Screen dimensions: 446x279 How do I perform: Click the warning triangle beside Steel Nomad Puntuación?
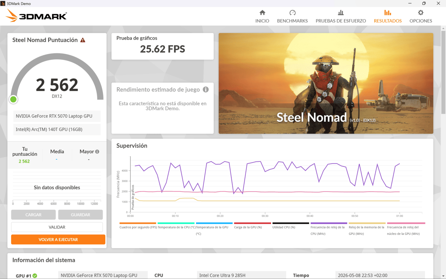point(83,40)
